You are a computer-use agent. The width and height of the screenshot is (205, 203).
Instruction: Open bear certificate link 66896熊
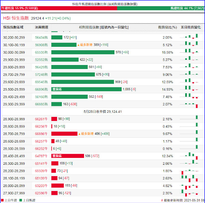(x=41, y=89)
